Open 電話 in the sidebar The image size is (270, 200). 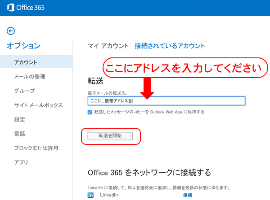(20, 134)
